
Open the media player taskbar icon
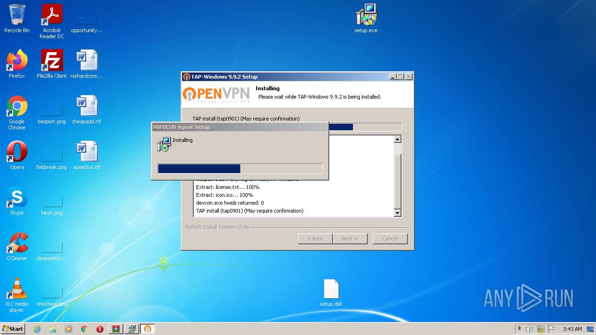pos(68,329)
